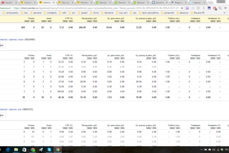Click the purple extension icon beside the star
This screenshot has height=153, width=229.
(187, 8)
